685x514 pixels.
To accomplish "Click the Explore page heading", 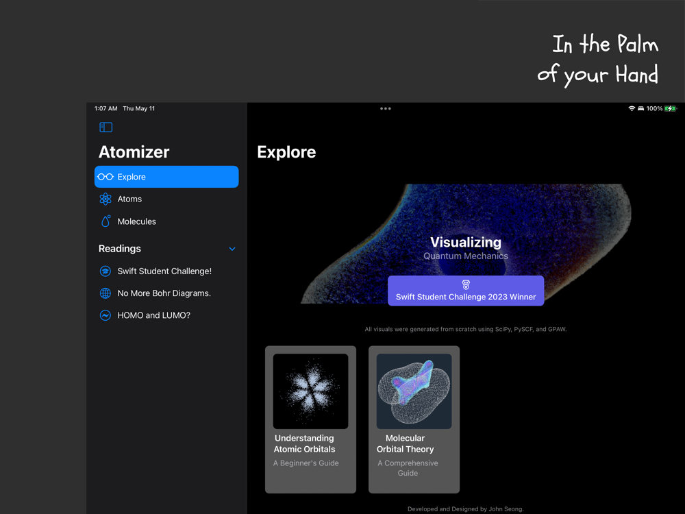I will click(286, 152).
